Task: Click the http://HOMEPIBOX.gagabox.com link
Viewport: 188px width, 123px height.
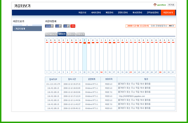Action: pyautogui.click(x=132, y=96)
